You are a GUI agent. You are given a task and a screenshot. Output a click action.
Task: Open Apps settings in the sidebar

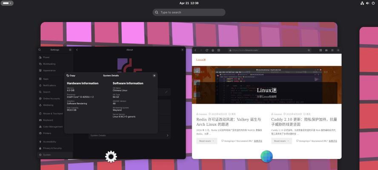tap(55, 79)
